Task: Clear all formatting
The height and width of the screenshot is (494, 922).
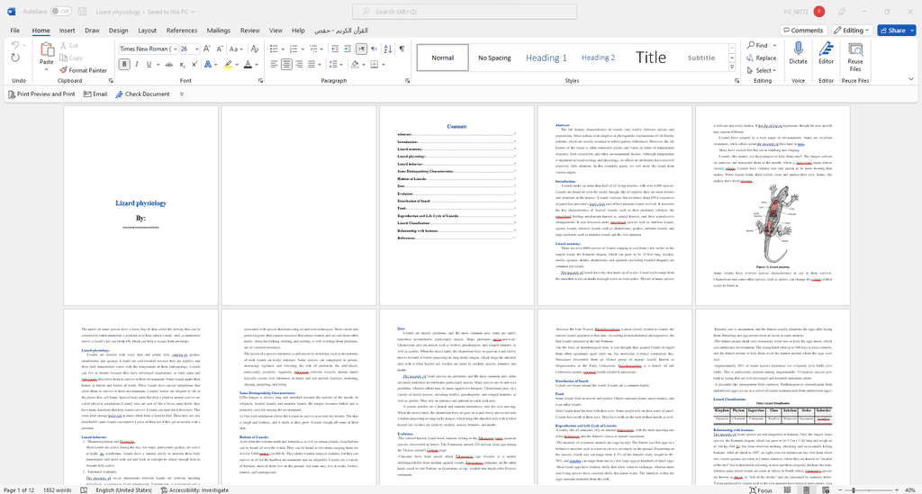Action: pyautogui.click(x=254, y=49)
